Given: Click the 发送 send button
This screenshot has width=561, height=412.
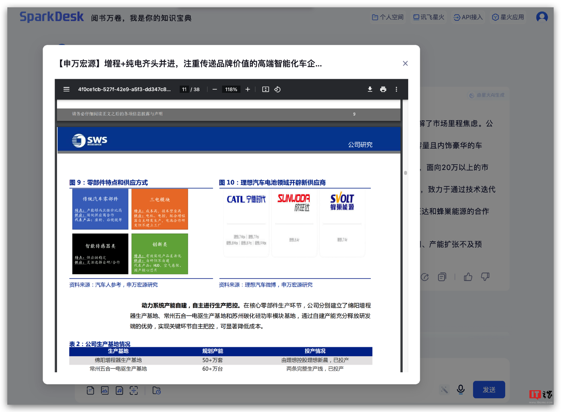Looking at the screenshot, I should point(489,389).
